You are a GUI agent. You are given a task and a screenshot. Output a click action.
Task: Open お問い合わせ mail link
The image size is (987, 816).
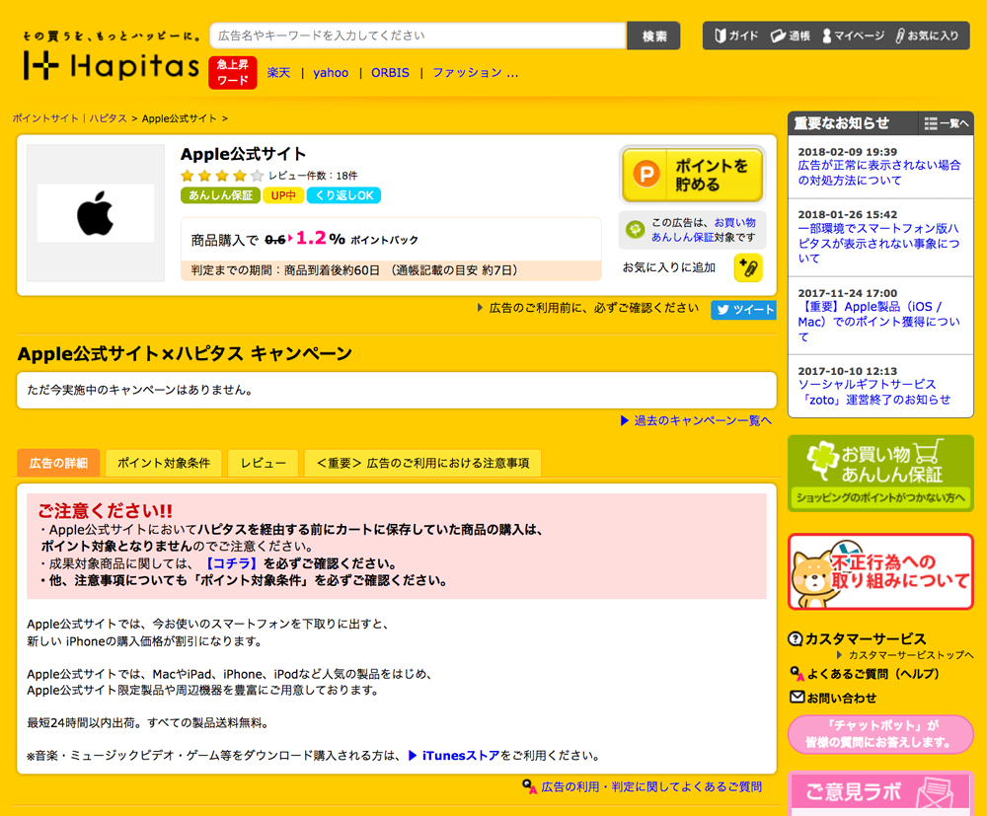[x=833, y=698]
